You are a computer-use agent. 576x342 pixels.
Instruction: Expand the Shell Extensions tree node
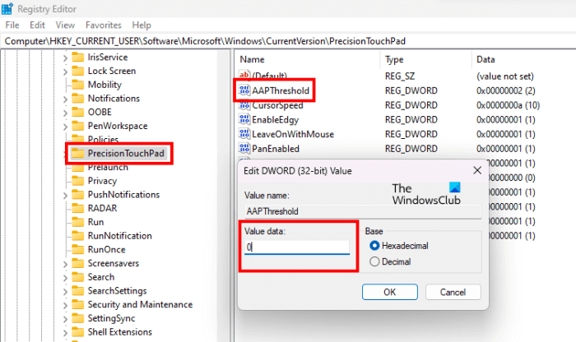tap(65, 332)
